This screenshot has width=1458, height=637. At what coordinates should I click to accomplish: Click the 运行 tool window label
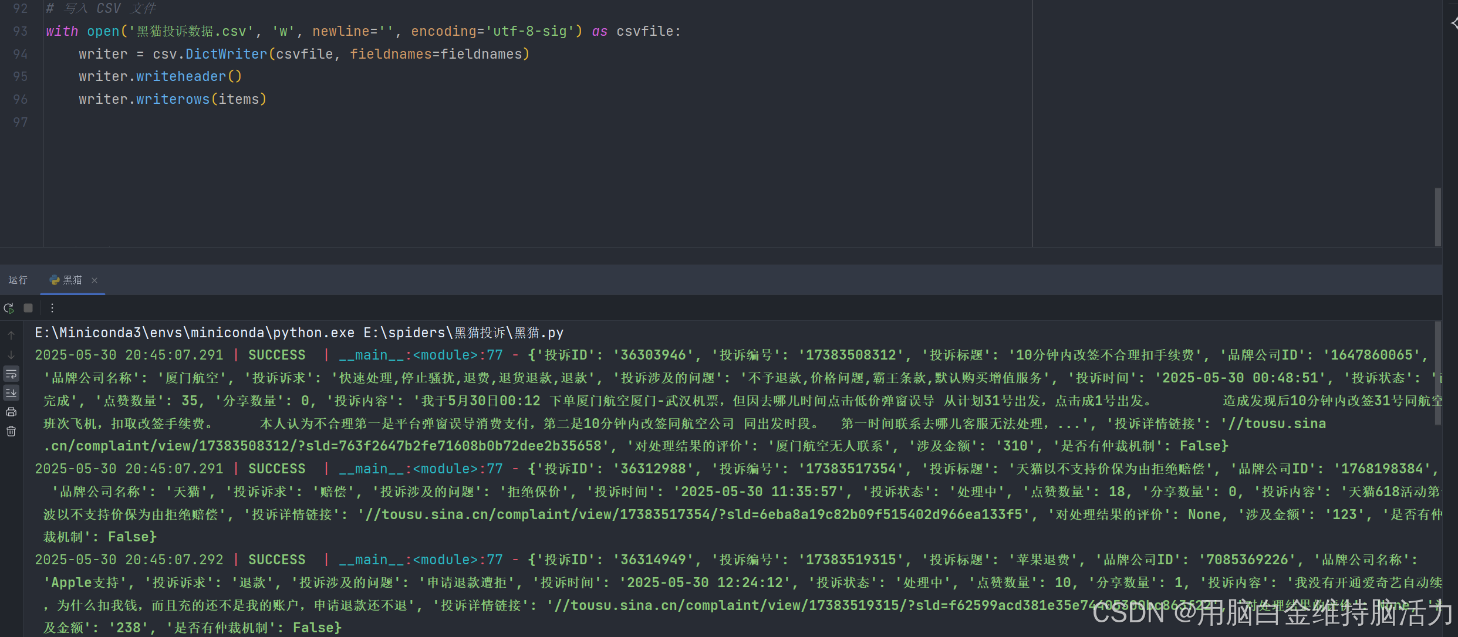18,280
